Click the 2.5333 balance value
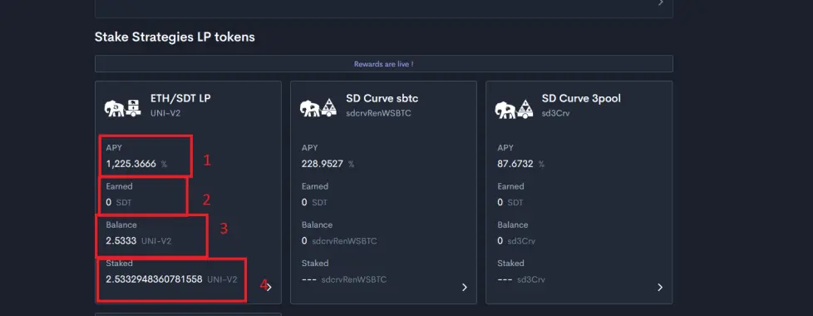Image resolution: width=813 pixels, height=316 pixels. click(121, 241)
